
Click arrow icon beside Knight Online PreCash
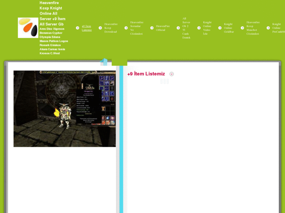pos(268,28)
